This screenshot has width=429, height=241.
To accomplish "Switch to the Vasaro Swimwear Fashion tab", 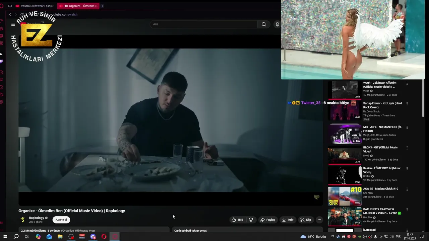I will coord(34,6).
